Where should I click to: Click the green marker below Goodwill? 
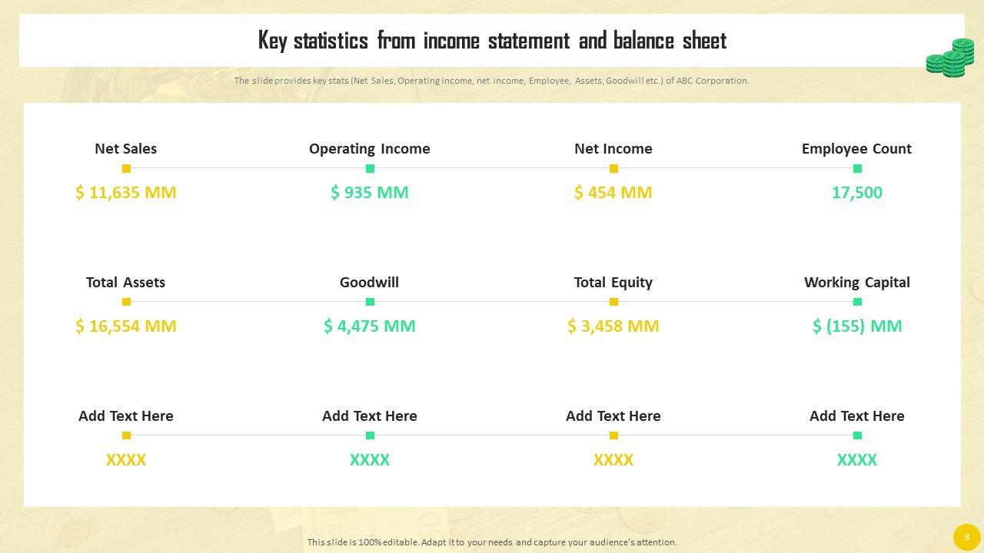(x=370, y=302)
